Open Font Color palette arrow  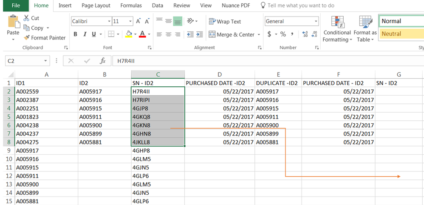[149, 35]
